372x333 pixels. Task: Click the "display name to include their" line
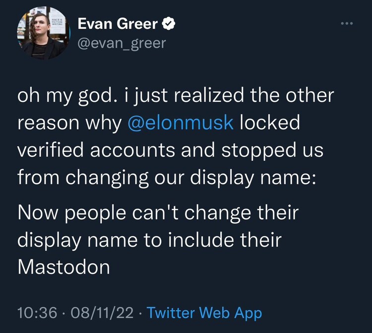point(149,240)
